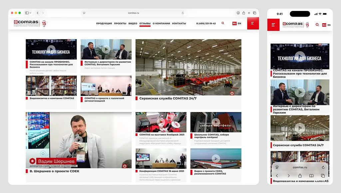Play Школьник COMITAS собери портфель video
Screen dimensions: 341x193
[x=216, y=122]
